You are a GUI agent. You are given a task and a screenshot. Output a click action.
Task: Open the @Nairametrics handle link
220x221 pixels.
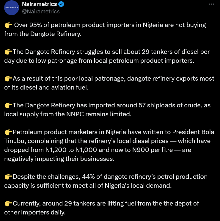41,11
